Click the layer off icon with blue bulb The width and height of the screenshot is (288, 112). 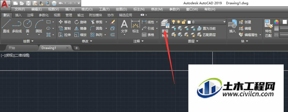pyautogui.click(x=174, y=28)
